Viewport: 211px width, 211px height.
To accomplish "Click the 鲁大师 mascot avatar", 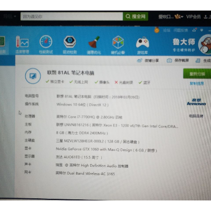I will [205, 44].
